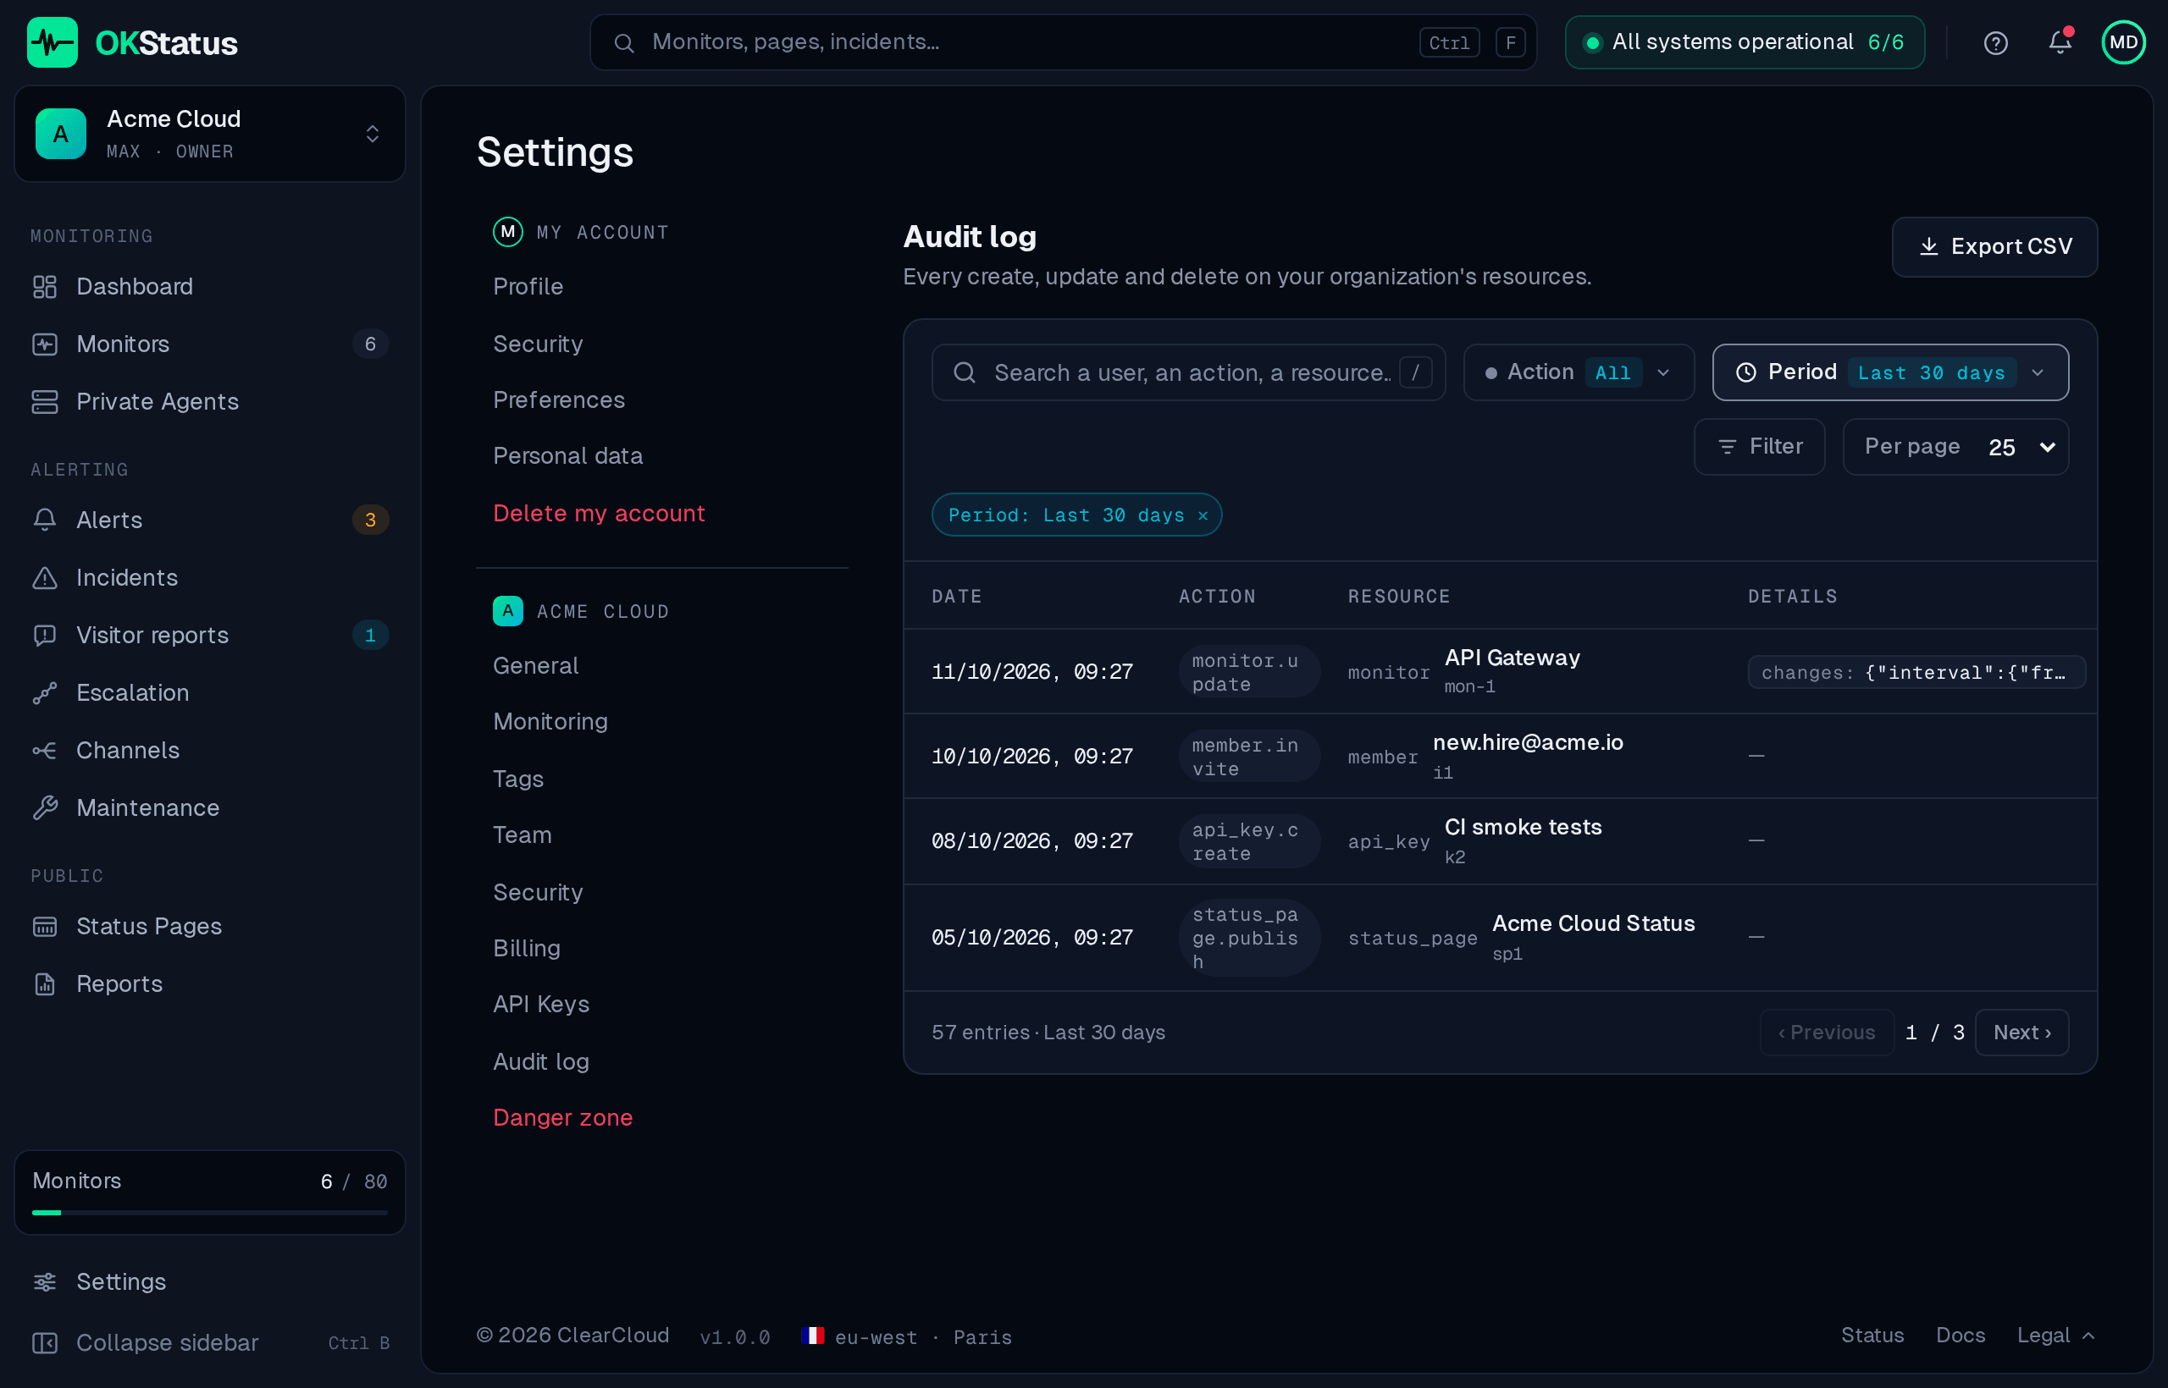Click the Channels branching icon
2168x1388 pixels.
pyautogui.click(x=44, y=751)
